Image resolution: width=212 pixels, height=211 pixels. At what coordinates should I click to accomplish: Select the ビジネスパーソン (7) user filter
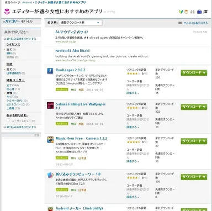coord(16,104)
